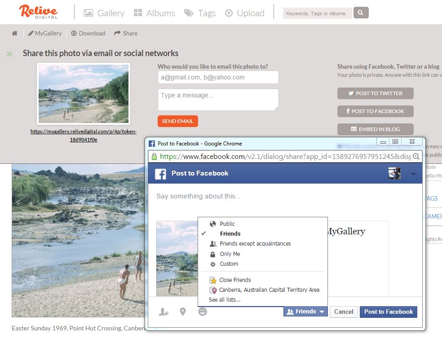Image resolution: width=442 pixels, height=338 pixels.
Task: Close the share panel with the X icon
Action: [9, 54]
